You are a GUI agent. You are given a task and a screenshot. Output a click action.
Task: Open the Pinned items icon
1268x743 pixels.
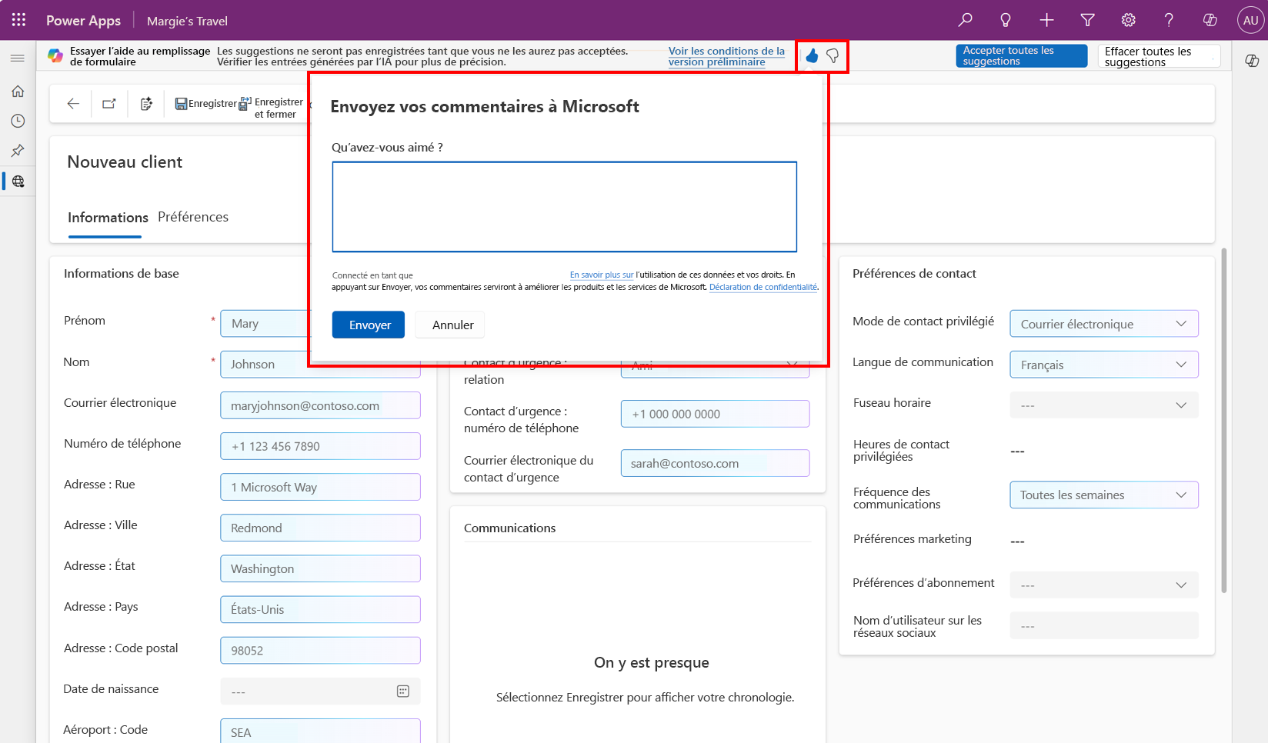pos(18,151)
